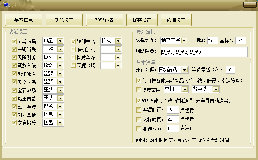
Task: Click the title bar window button
Action: [x=250, y=5]
